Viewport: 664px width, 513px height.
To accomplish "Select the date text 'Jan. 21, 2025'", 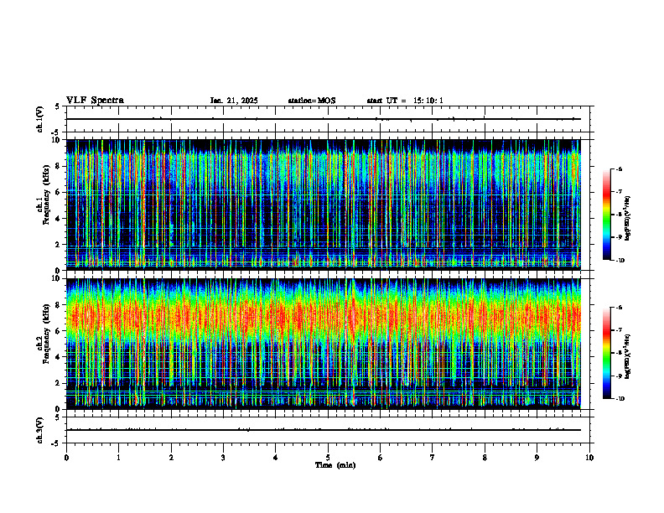I will (x=234, y=101).
